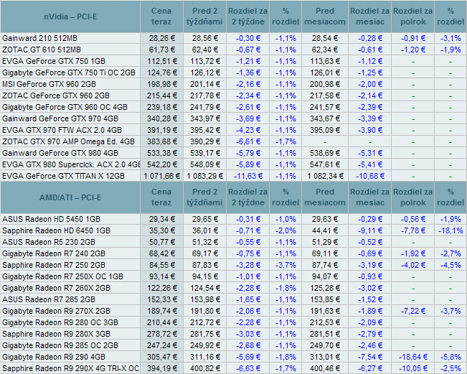The image size is (467, 374).
Task: Click the -3,7% two-week percentage
Action: click(286, 265)
